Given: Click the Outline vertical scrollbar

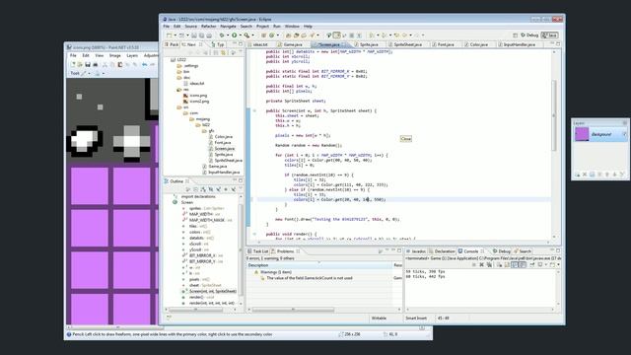Looking at the screenshot, I should pos(241,249).
